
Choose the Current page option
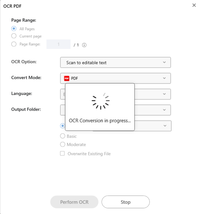[14, 36]
